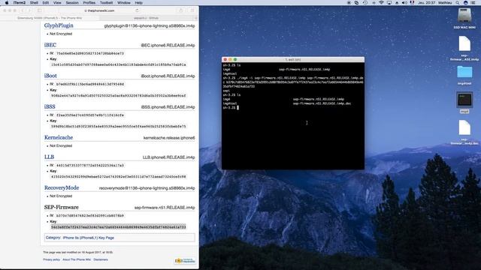Click the LLB section heading

click(x=49, y=157)
